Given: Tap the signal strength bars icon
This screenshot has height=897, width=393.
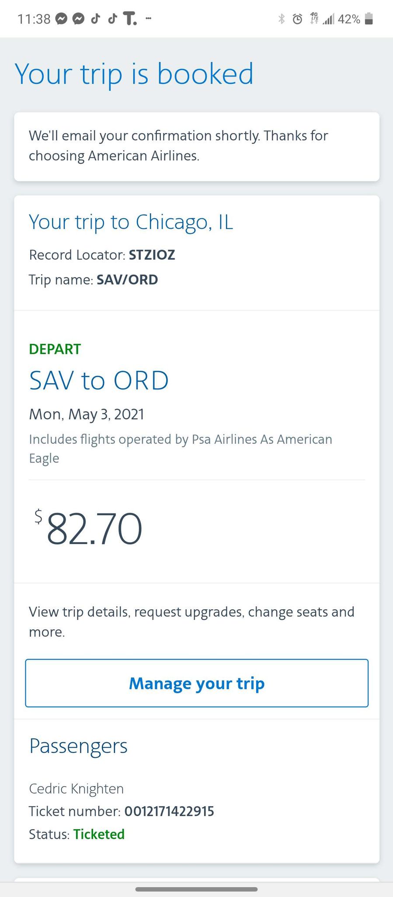Looking at the screenshot, I should tap(328, 19).
